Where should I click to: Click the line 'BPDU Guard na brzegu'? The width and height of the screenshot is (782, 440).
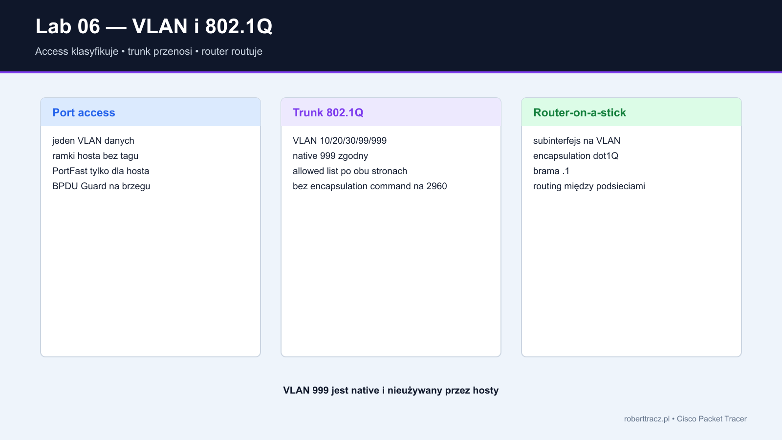pyautogui.click(x=101, y=186)
